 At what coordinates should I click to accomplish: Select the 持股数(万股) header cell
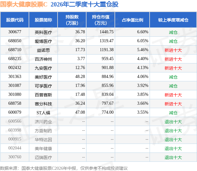pos(72,20)
